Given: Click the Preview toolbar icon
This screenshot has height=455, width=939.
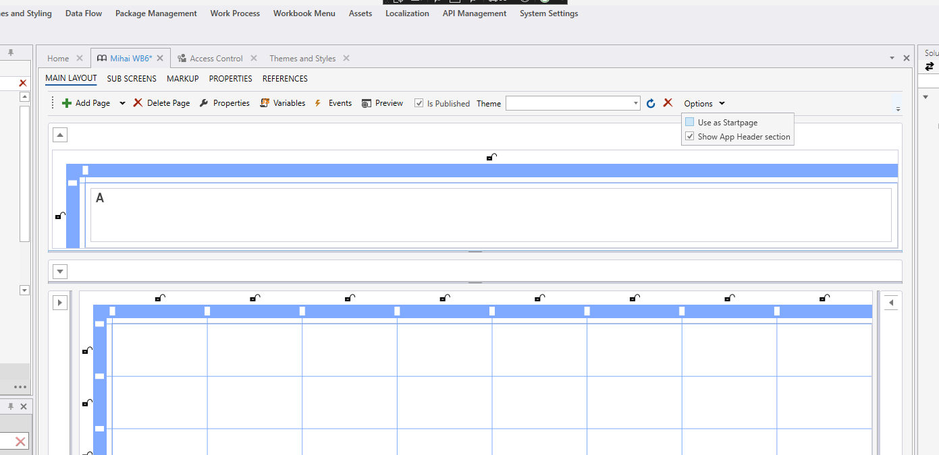Looking at the screenshot, I should coord(367,103).
